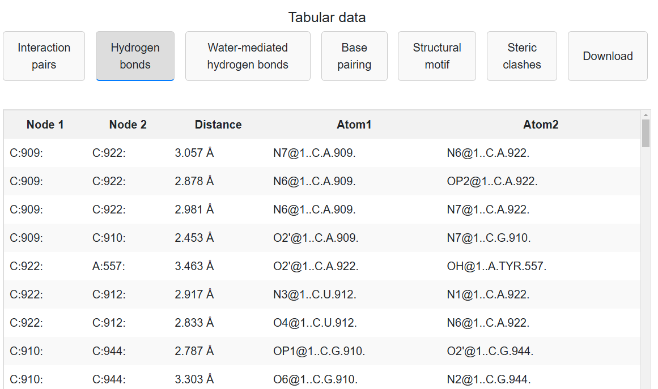Click the N3@1..C.U.912. atom cell
The width and height of the screenshot is (658, 389).
pos(315,294)
